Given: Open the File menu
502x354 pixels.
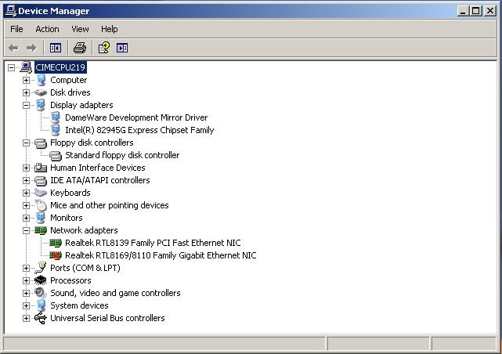Looking at the screenshot, I should tap(16, 29).
